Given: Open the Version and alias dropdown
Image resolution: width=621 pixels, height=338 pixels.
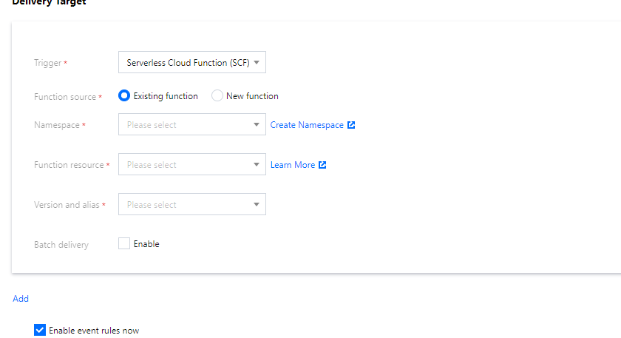Looking at the screenshot, I should (191, 205).
